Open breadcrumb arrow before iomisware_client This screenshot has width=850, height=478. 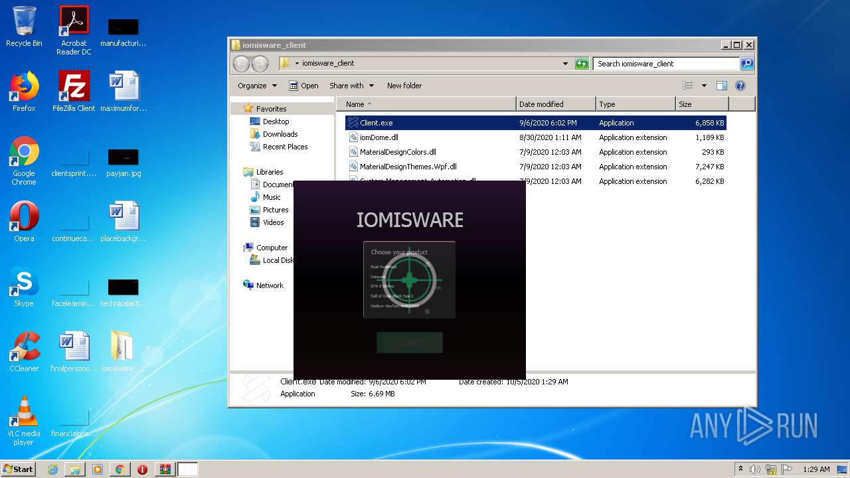[x=297, y=64]
